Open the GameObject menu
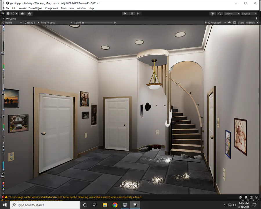The width and height of the screenshot is (261, 209). [x=35, y=8]
